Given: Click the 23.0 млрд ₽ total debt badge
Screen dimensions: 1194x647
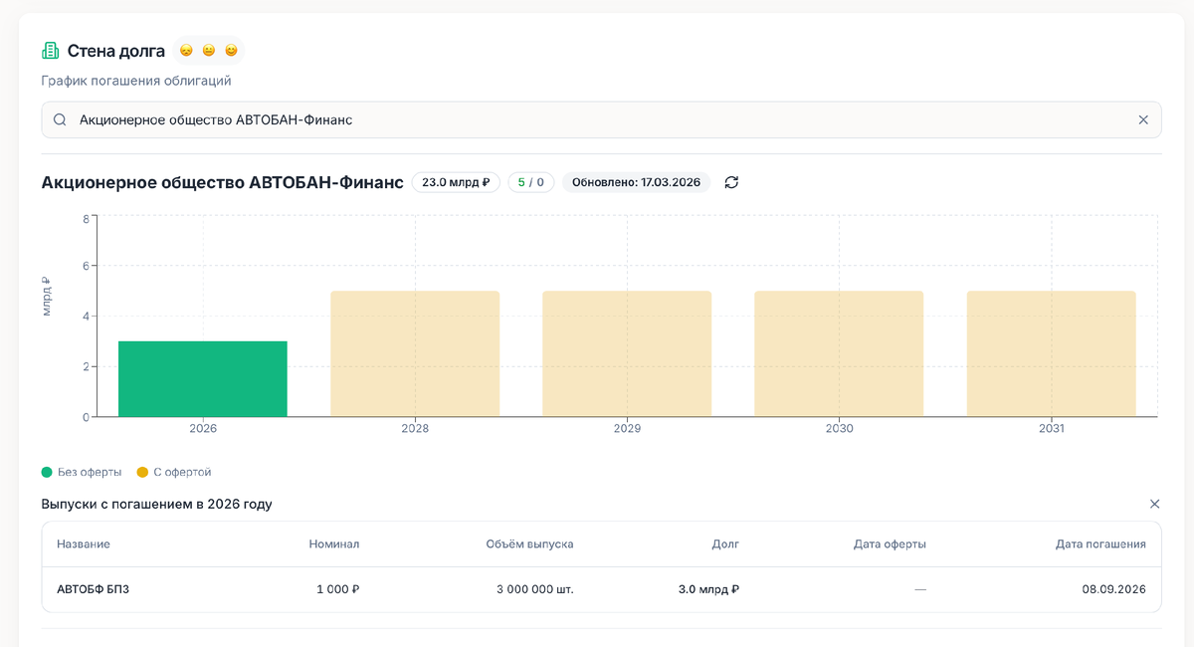Looking at the screenshot, I should (456, 182).
